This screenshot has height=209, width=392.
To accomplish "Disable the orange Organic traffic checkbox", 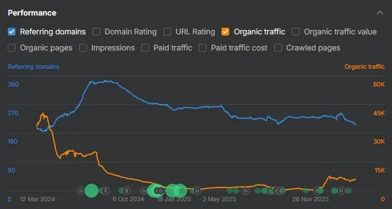I will 225,32.
